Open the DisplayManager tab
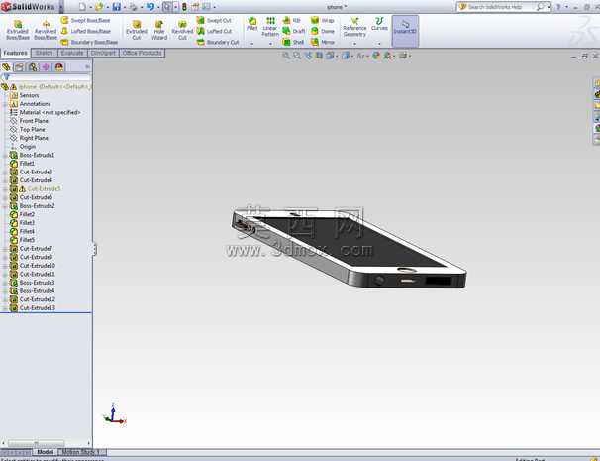The image size is (600, 461). (x=59, y=67)
